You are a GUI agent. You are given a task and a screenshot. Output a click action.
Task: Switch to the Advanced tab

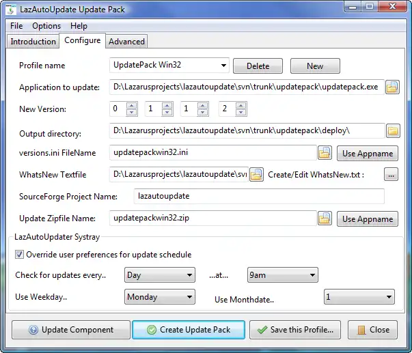[x=126, y=42]
